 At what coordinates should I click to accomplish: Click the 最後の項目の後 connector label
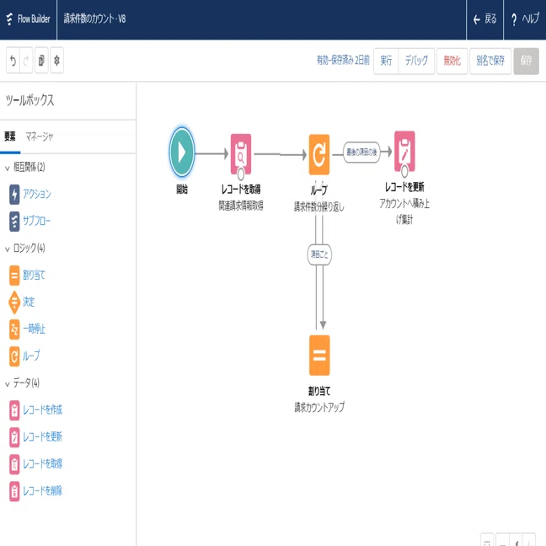click(x=361, y=153)
